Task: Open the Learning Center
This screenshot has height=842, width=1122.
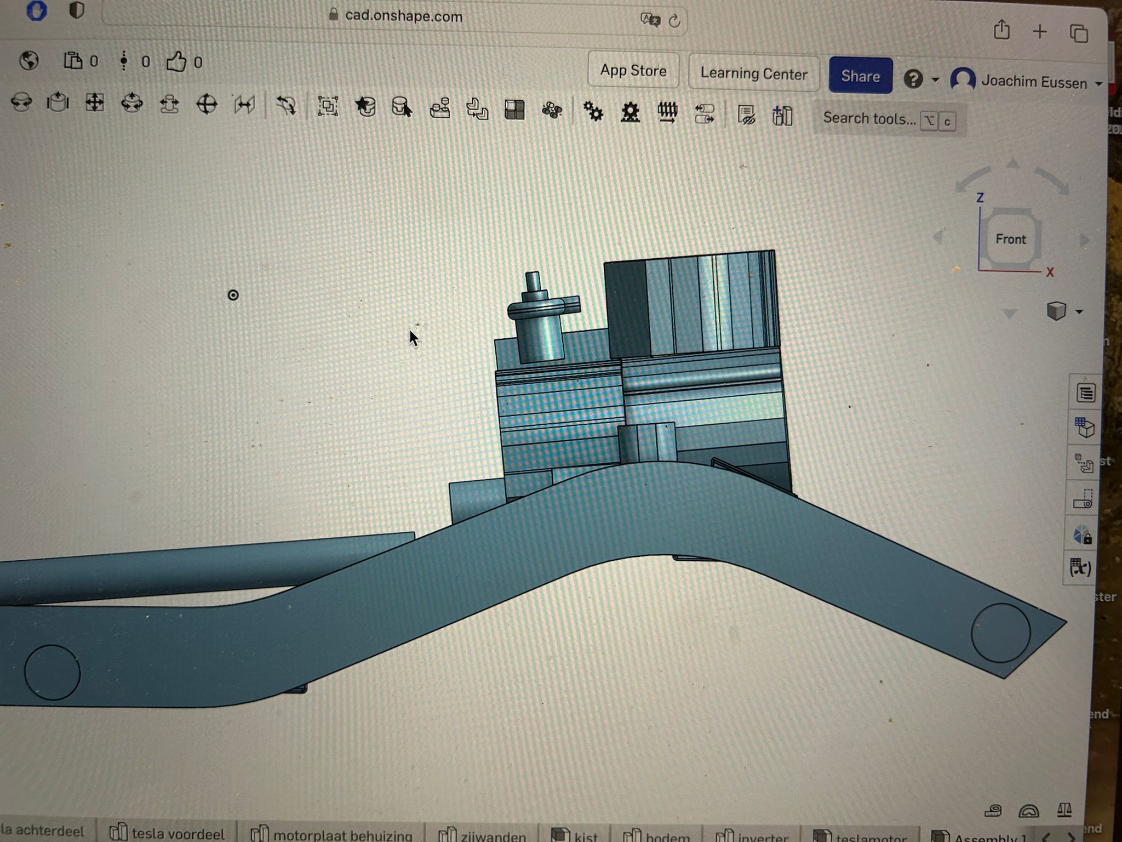Action: 753,73
